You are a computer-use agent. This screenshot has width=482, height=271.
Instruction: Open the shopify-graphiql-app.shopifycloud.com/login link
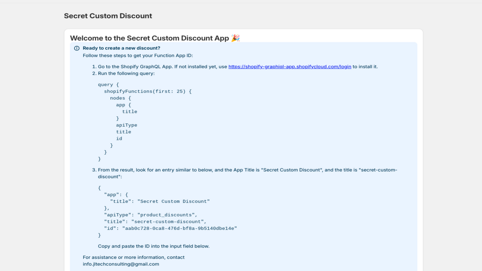290,67
